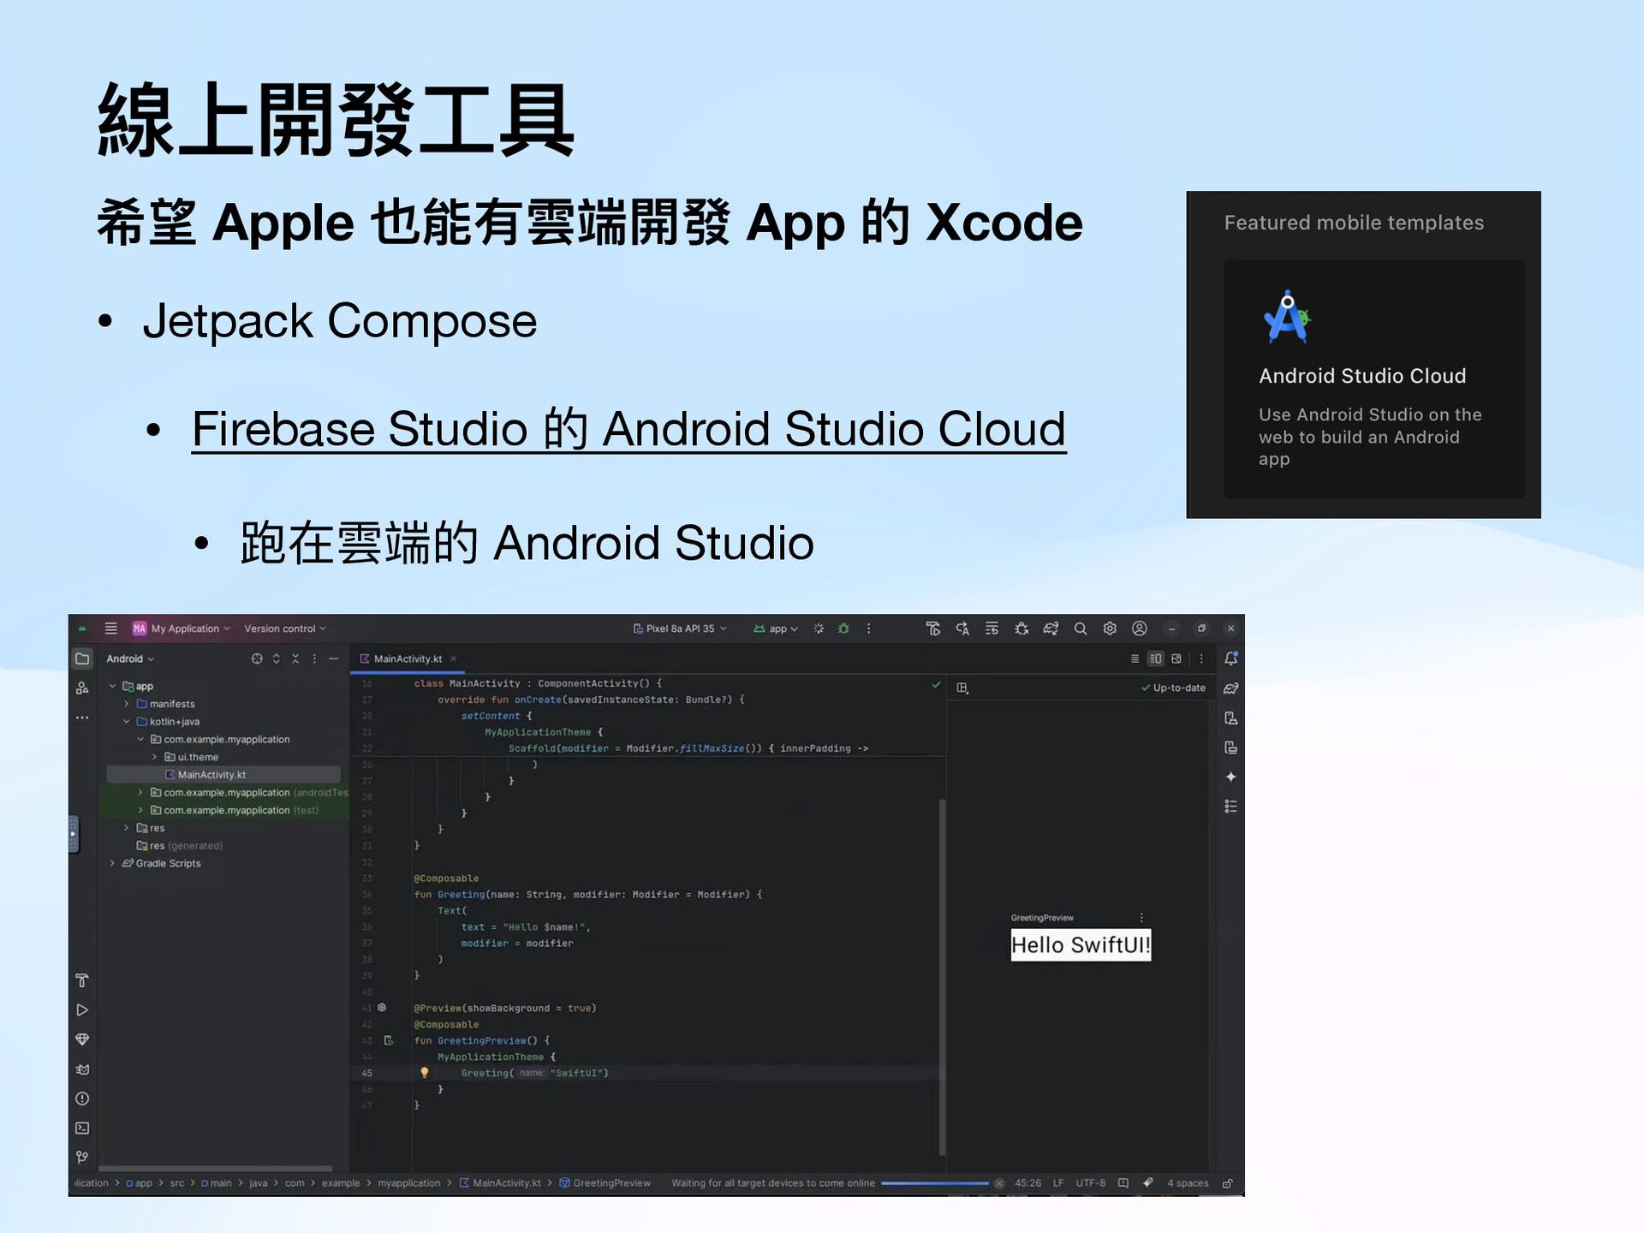Select MainActivity.kt in the project tree
This screenshot has height=1233, width=1644.
point(223,775)
